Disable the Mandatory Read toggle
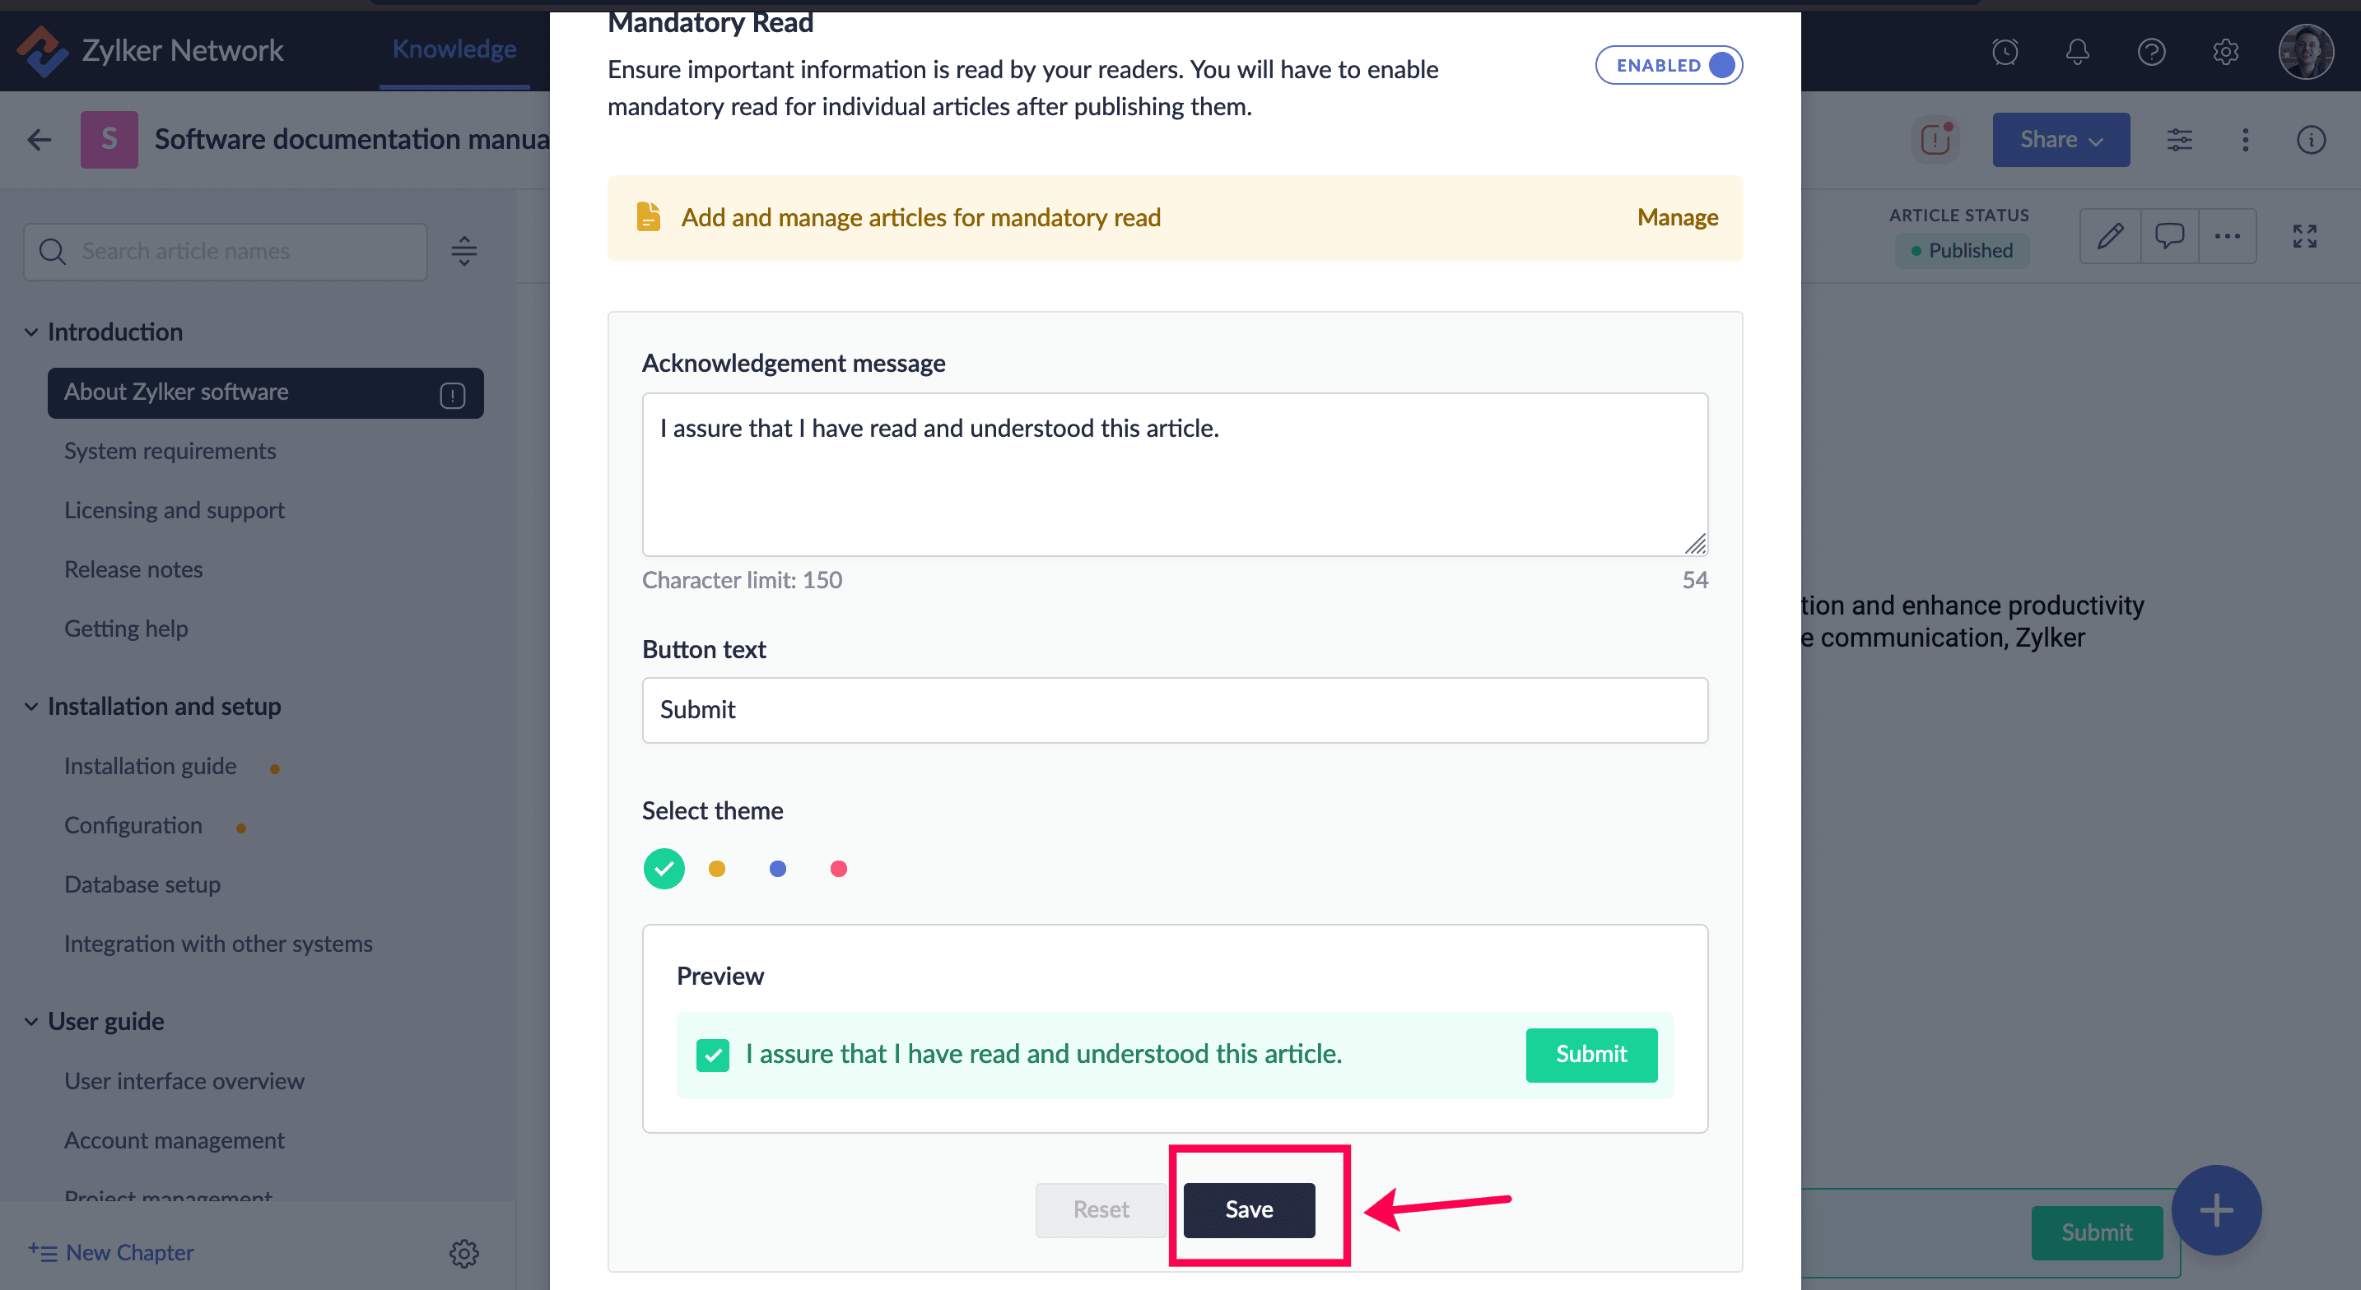The width and height of the screenshot is (2361, 1290). (1668, 65)
